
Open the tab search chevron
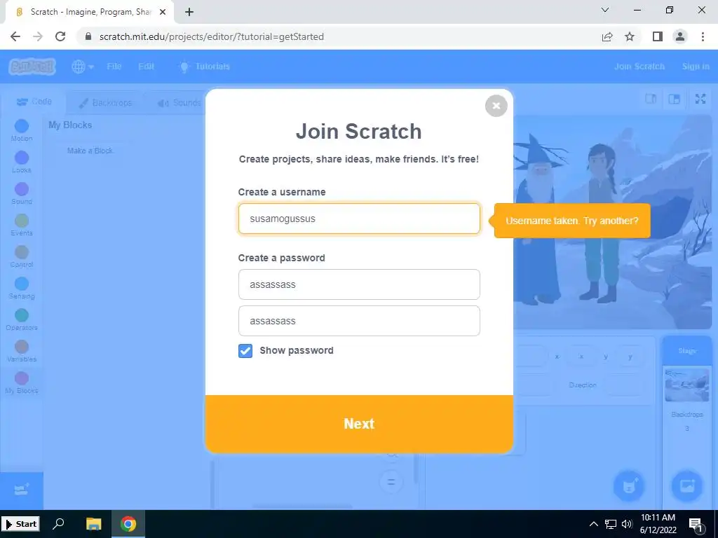coord(605,10)
